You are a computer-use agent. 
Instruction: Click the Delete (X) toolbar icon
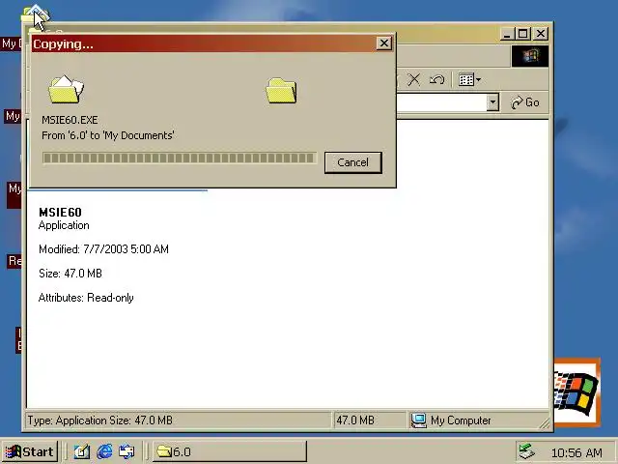coord(414,79)
